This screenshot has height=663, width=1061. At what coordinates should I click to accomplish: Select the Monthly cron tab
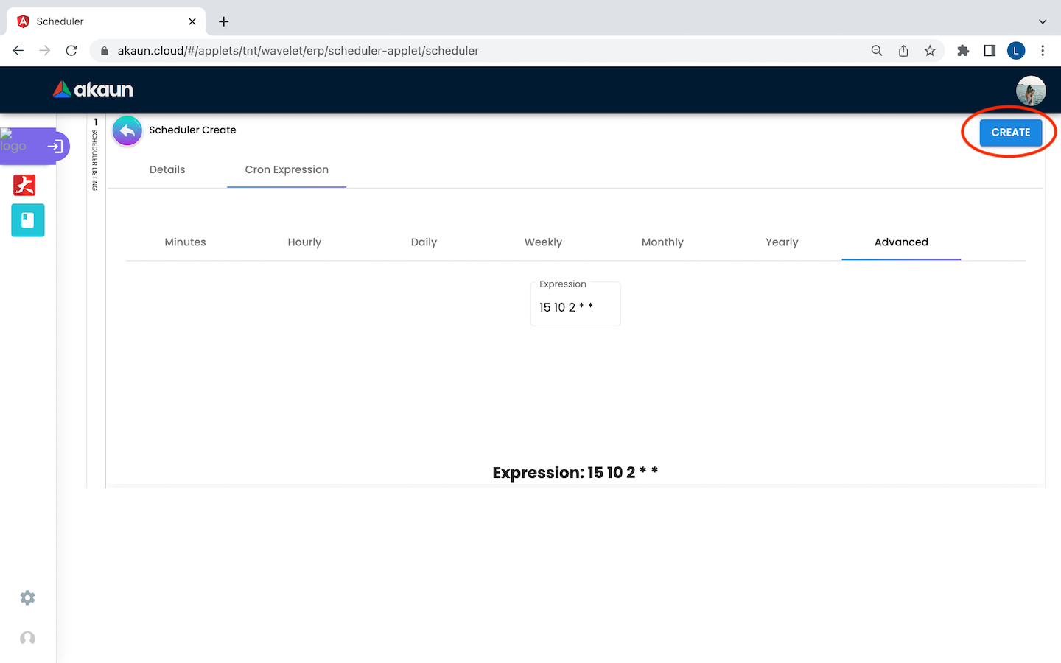pos(662,242)
